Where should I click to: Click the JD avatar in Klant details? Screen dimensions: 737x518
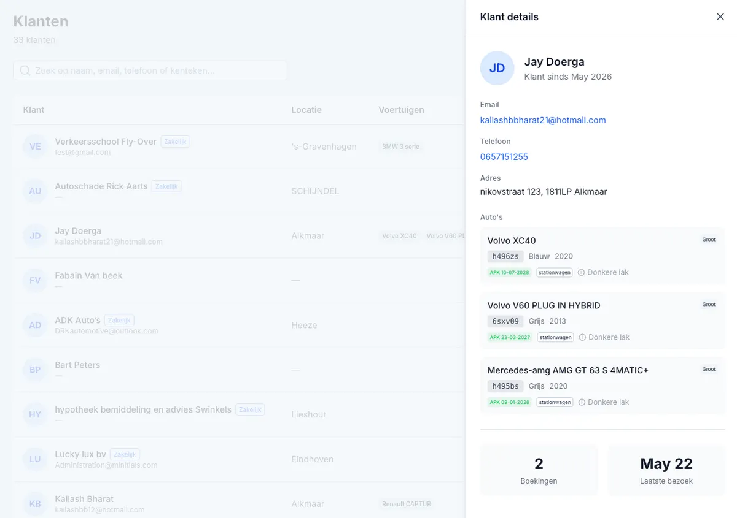pos(497,68)
